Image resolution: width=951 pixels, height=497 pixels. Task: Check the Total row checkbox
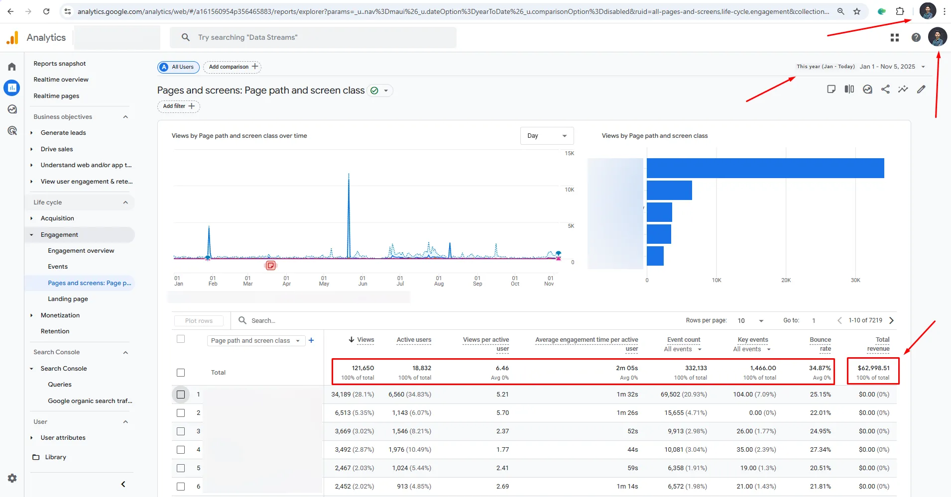click(181, 373)
